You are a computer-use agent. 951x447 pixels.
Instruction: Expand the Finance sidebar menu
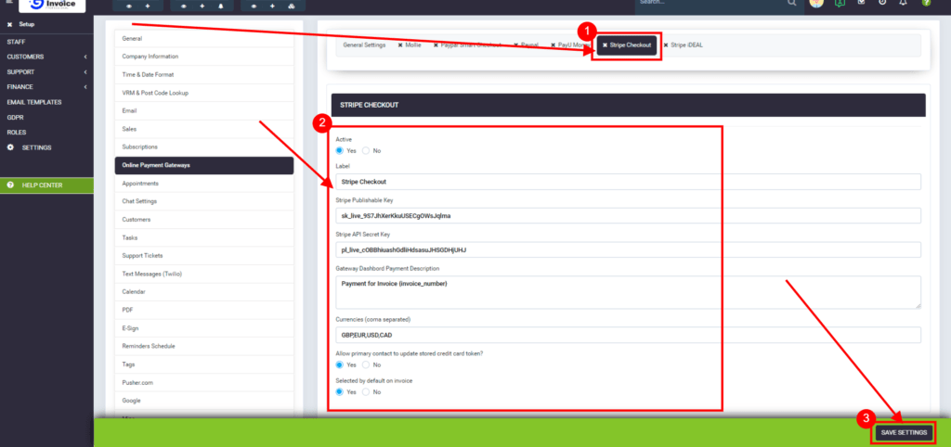46,86
